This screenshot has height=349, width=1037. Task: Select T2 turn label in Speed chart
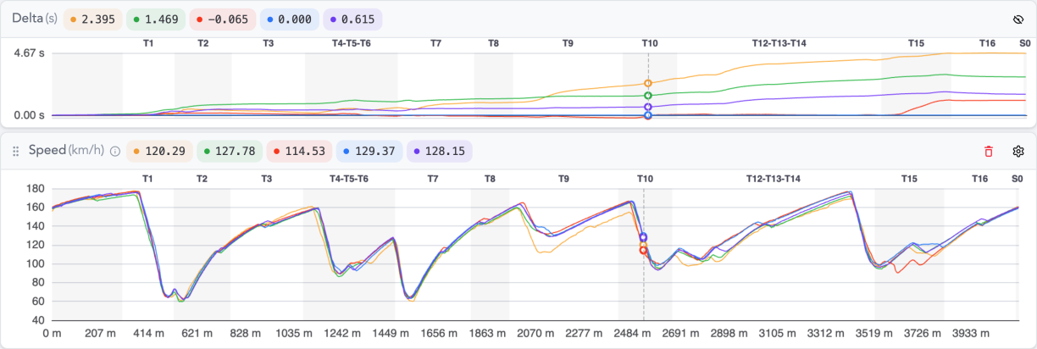coord(202,179)
